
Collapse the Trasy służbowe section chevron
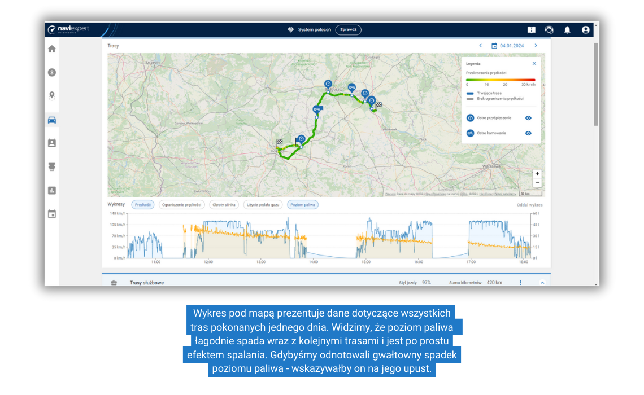542,283
